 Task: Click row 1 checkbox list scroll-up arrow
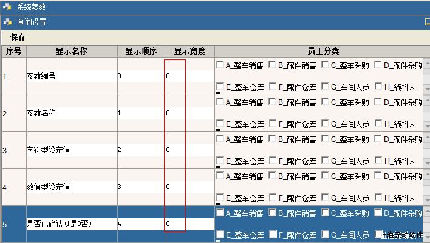[426, 63]
